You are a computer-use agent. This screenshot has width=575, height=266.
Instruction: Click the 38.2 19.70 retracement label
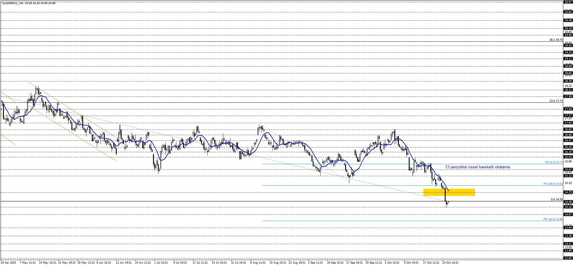[x=556, y=40]
